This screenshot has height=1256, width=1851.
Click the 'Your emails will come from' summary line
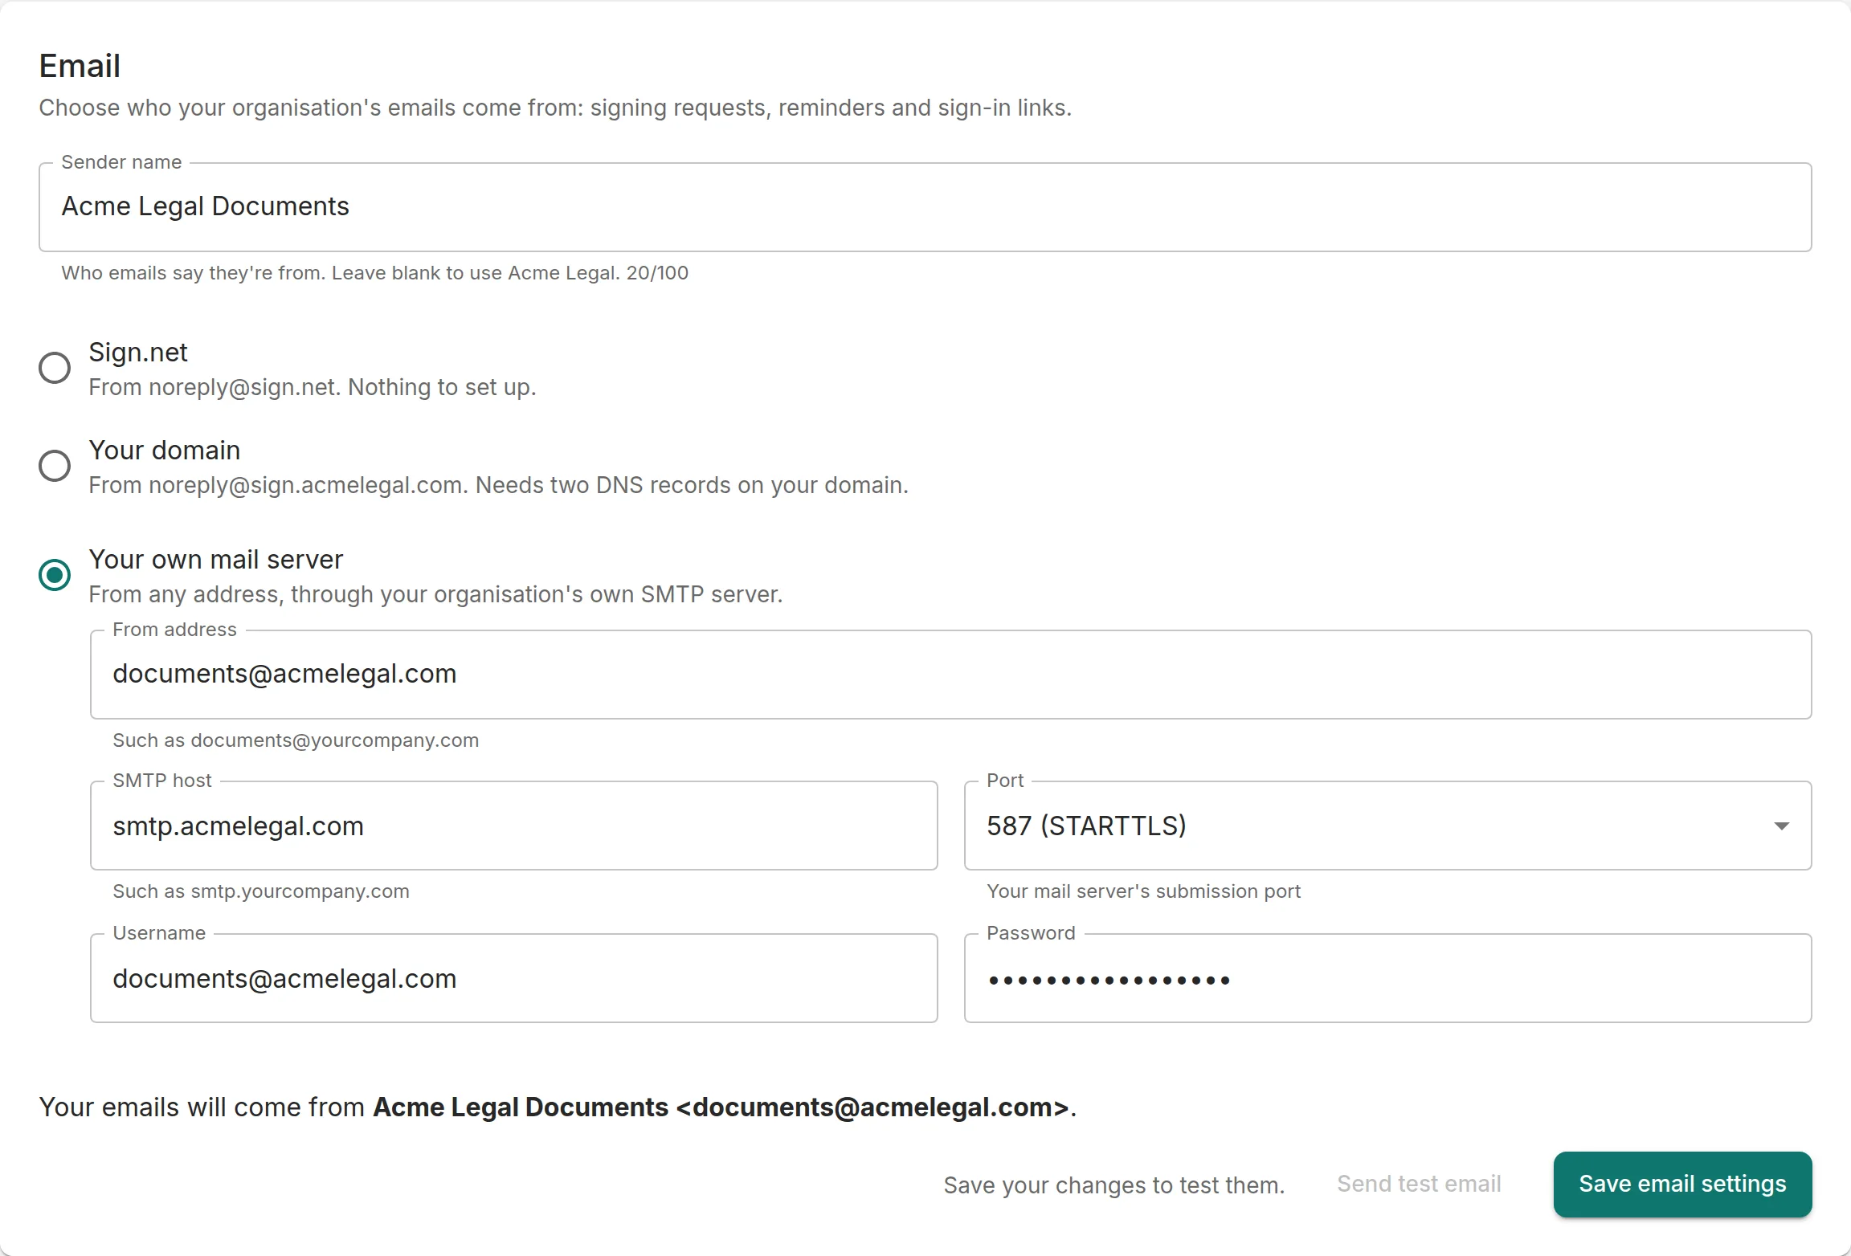[x=558, y=1107]
